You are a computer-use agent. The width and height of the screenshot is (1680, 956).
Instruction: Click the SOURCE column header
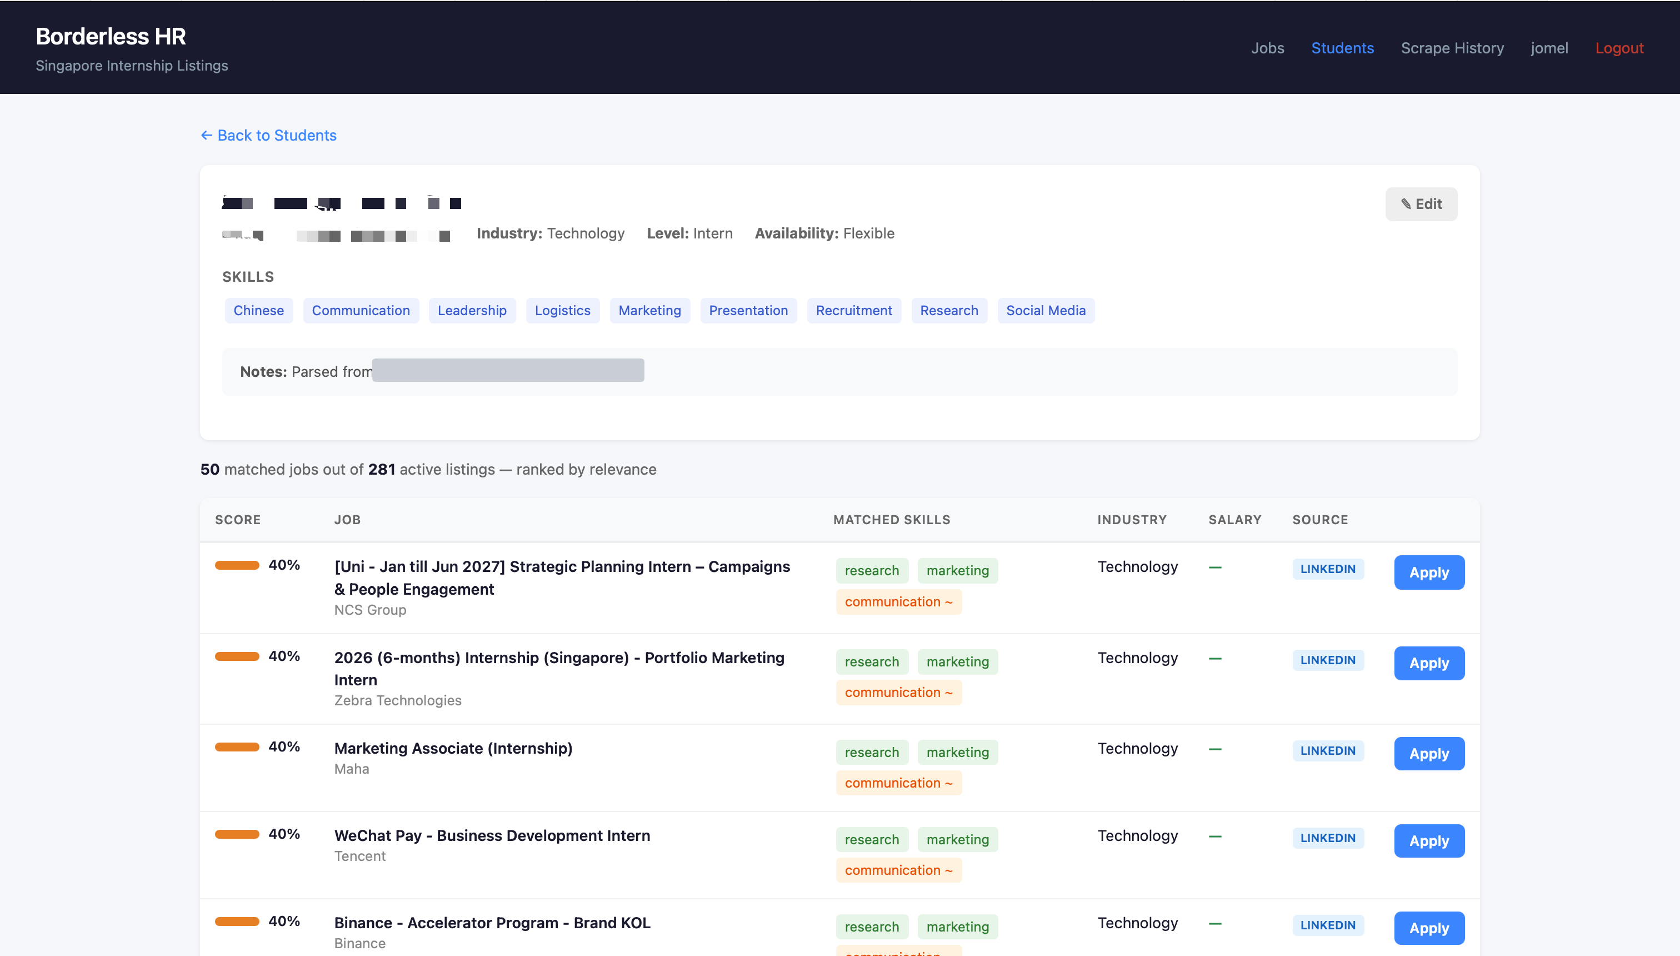coord(1321,519)
